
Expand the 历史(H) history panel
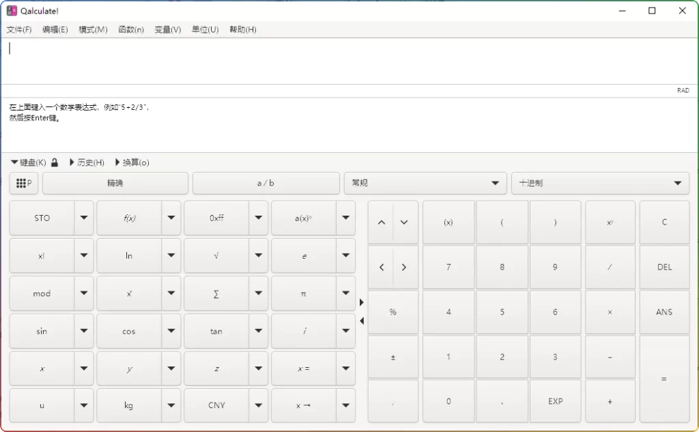coord(86,162)
